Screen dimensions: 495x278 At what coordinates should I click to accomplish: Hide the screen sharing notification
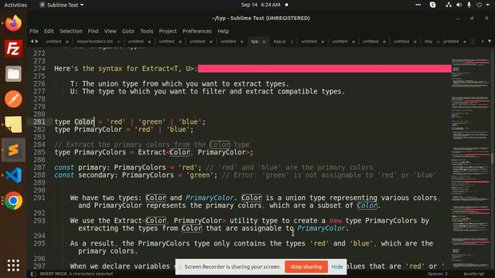click(337, 266)
